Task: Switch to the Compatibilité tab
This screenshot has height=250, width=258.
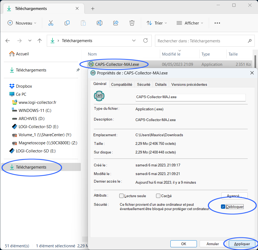Action: click(122, 84)
